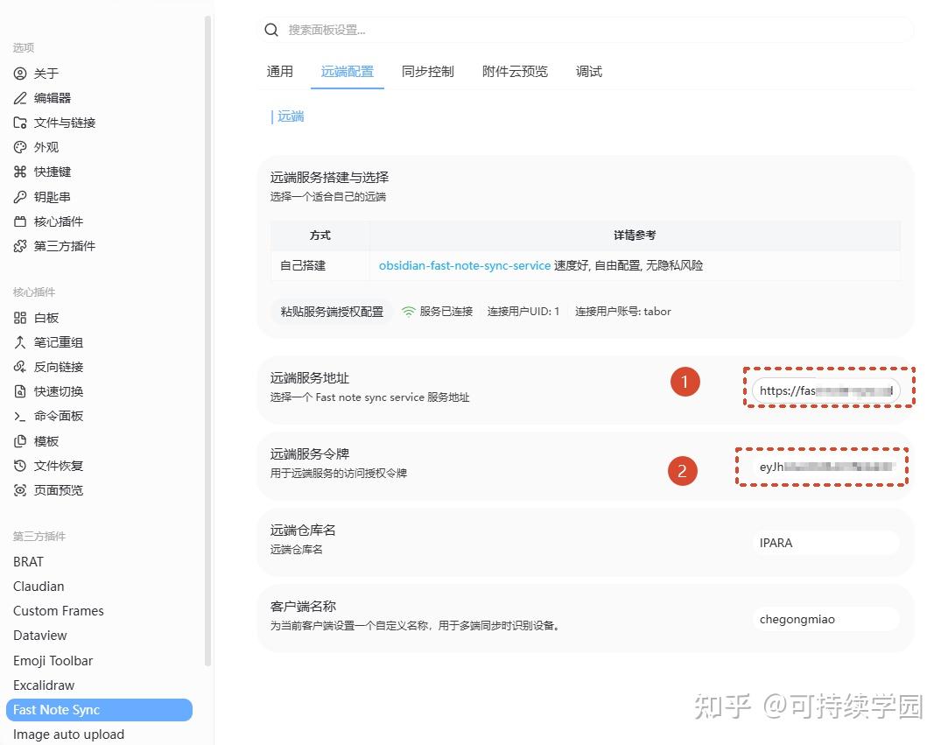This screenshot has height=745, width=948.
Task: Open the 模板 copy icon
Action: (x=20, y=441)
